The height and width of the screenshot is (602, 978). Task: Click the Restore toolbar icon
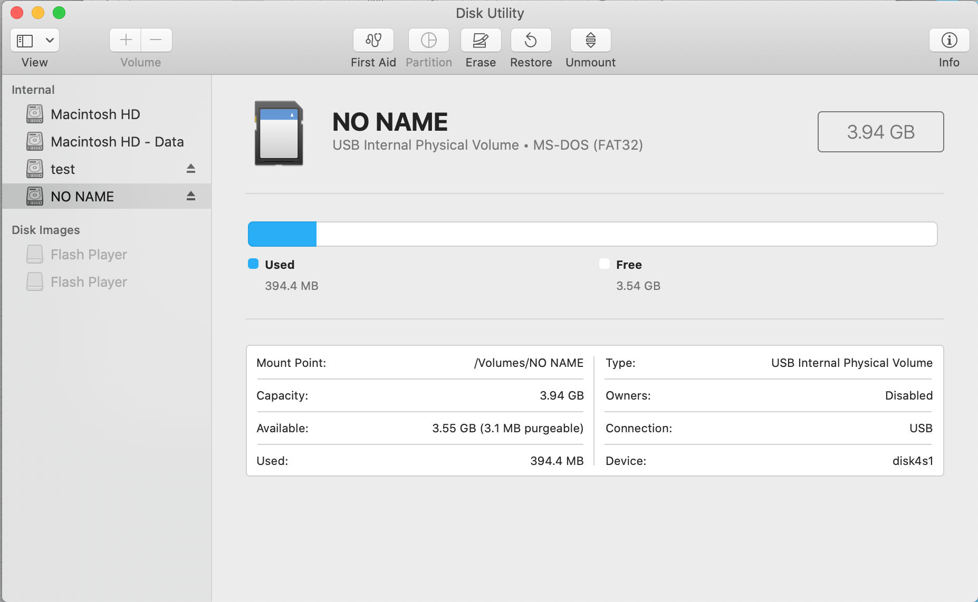[531, 41]
